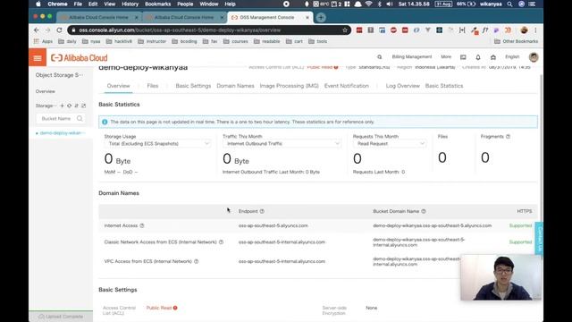Click the help icon next to Endpoint header
572x322 pixels.
(262, 211)
